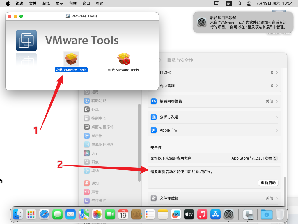Open the Uninstall VMware Tools package icon
This screenshot has height=224, width=298.
click(123, 59)
